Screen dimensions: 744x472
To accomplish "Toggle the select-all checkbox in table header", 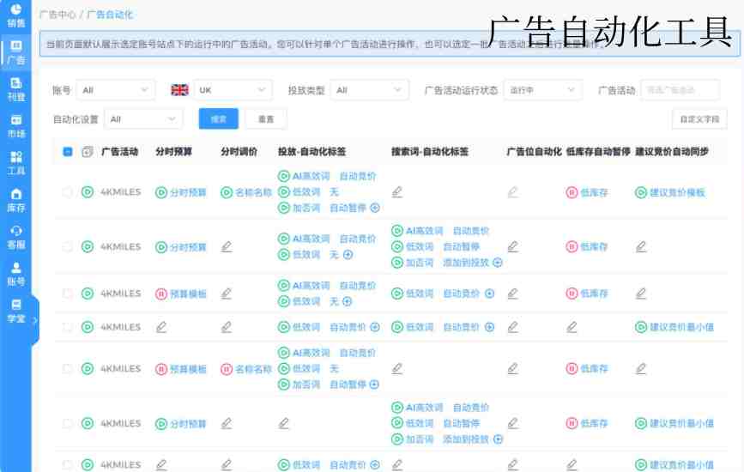I will [x=68, y=152].
